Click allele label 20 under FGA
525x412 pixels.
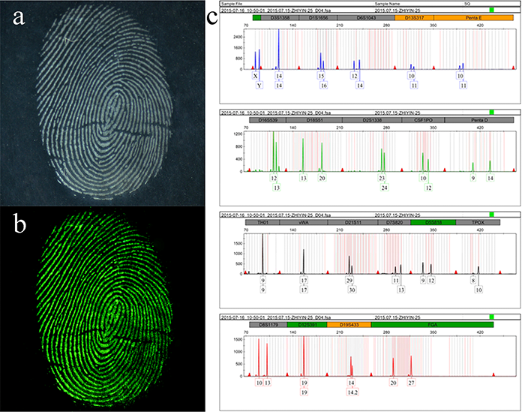pyautogui.click(x=393, y=383)
